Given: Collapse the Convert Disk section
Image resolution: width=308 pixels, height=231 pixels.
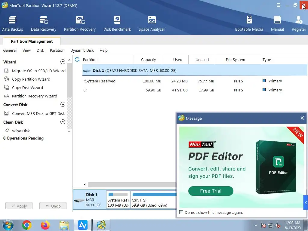Looking at the screenshot, I should pyautogui.click(x=63, y=104).
